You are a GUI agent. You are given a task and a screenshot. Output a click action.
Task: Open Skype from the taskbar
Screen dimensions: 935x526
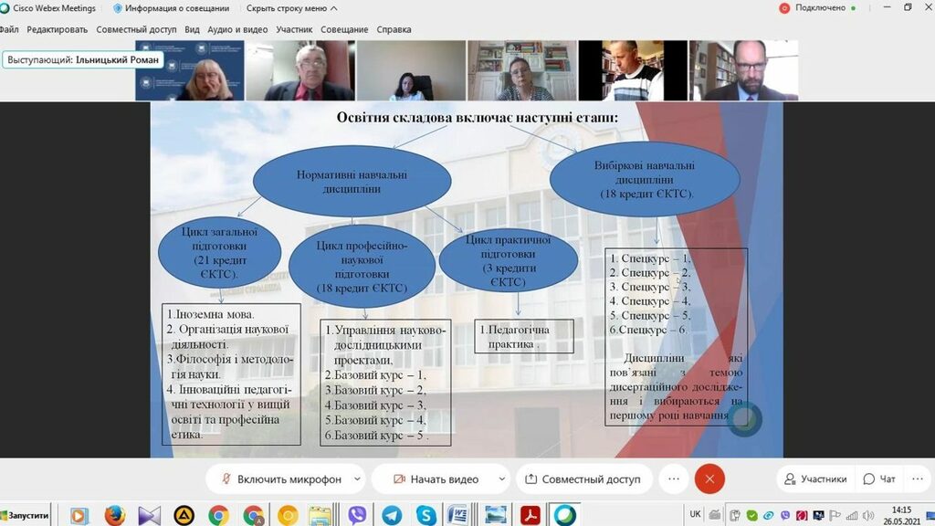tap(425, 515)
